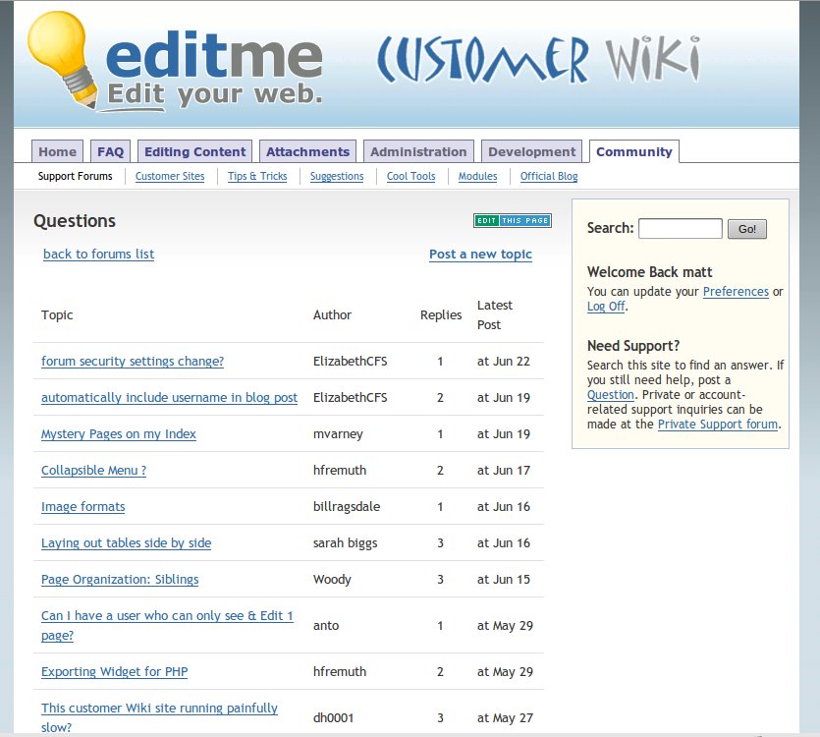Open the Preferences link in sidebar
820x737 pixels.
736,292
